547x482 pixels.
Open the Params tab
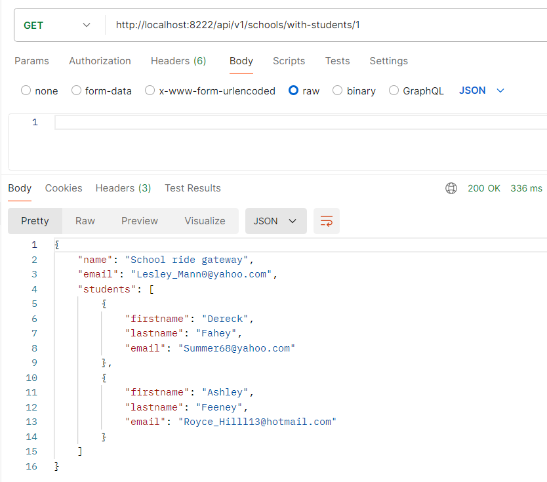tap(31, 61)
